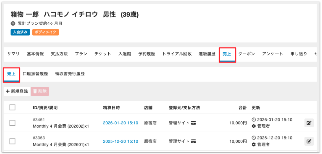Open the クーポン tab

pyautogui.click(x=246, y=54)
